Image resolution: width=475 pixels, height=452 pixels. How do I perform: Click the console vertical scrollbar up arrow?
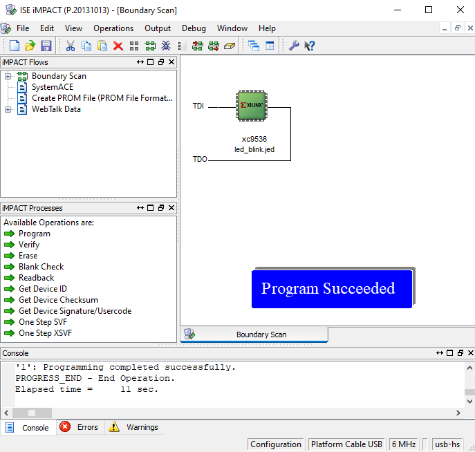pyautogui.click(x=469, y=368)
